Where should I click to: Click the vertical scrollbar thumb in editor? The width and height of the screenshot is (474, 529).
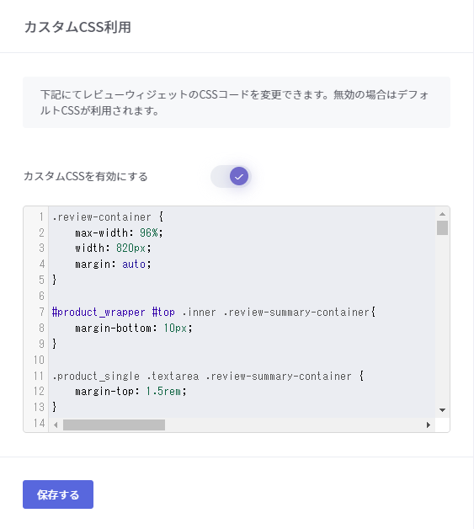pos(442,227)
